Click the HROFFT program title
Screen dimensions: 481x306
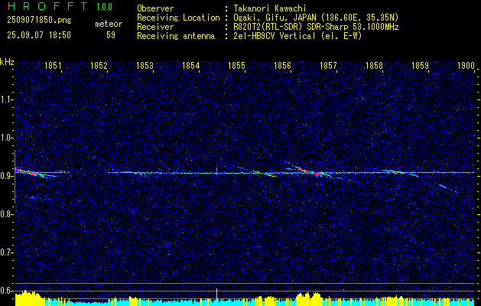[47, 6]
